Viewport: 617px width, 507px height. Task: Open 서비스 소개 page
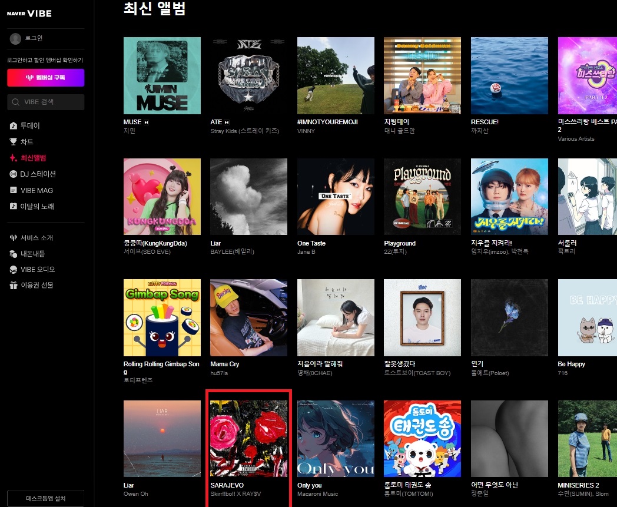[x=37, y=237]
